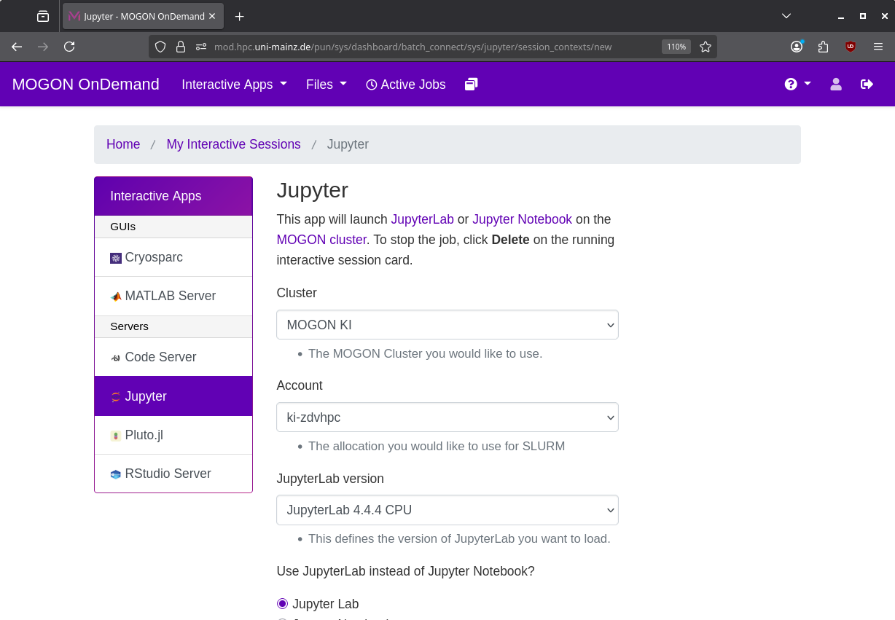Click the Interactive Apps sidebar header

173,196
